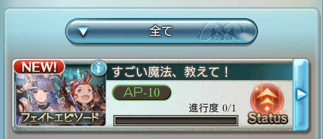Click the green AP-10 cost badge
Image resolution: width=323 pixels, height=139 pixels.
coord(142,93)
